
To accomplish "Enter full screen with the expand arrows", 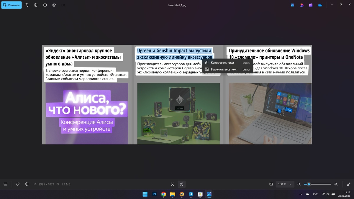I will coord(349,184).
